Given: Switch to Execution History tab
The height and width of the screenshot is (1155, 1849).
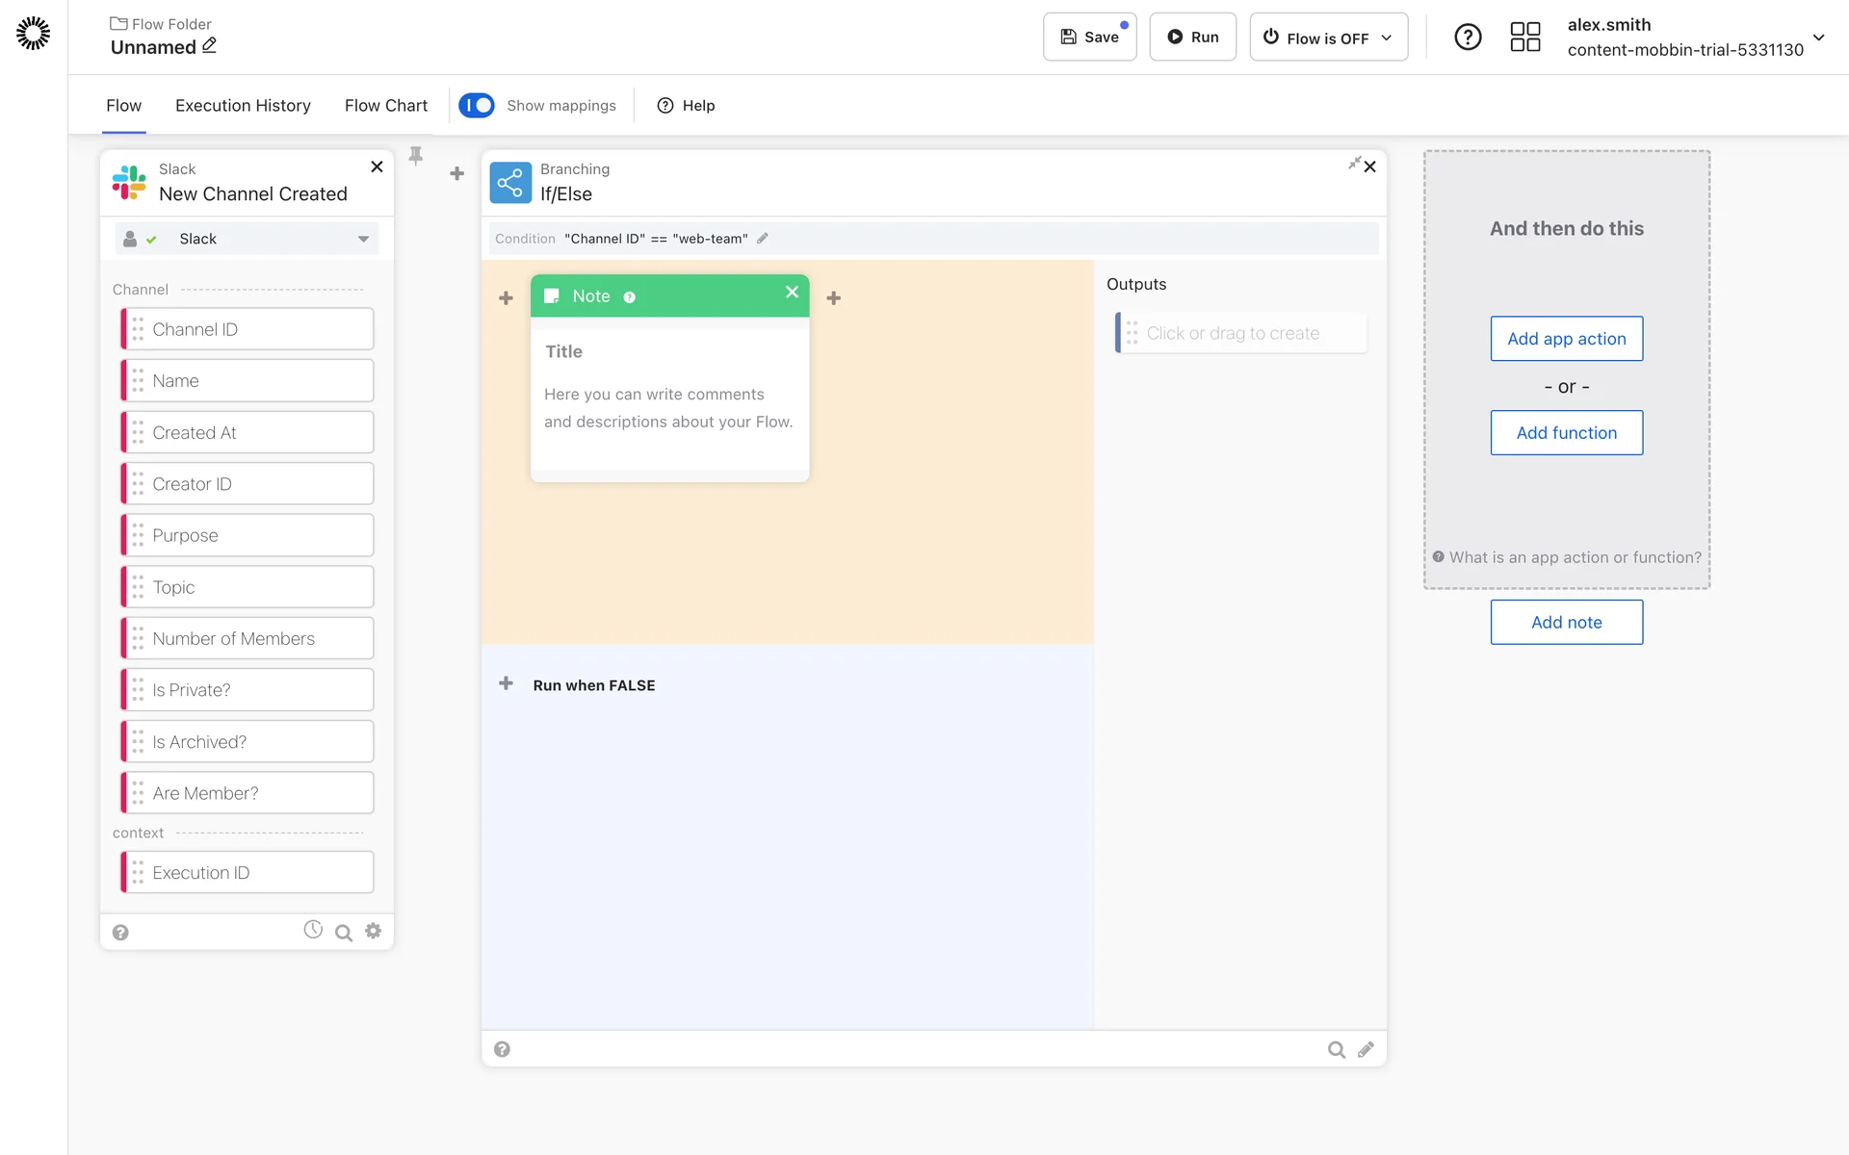Looking at the screenshot, I should [x=243, y=106].
